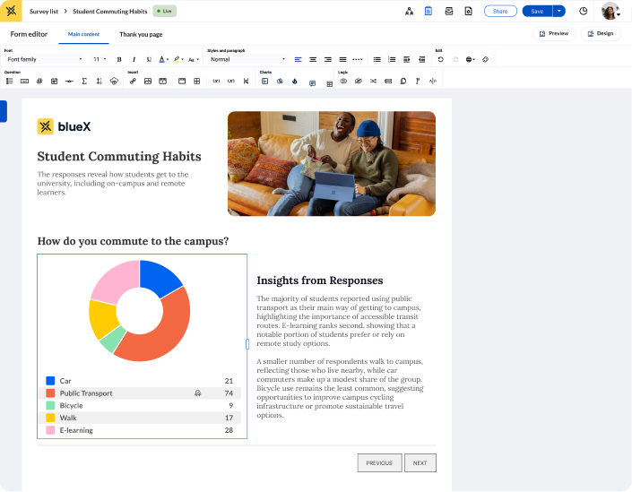The height and width of the screenshot is (492, 632).
Task: Open the Font family dropdown
Action: [45, 59]
